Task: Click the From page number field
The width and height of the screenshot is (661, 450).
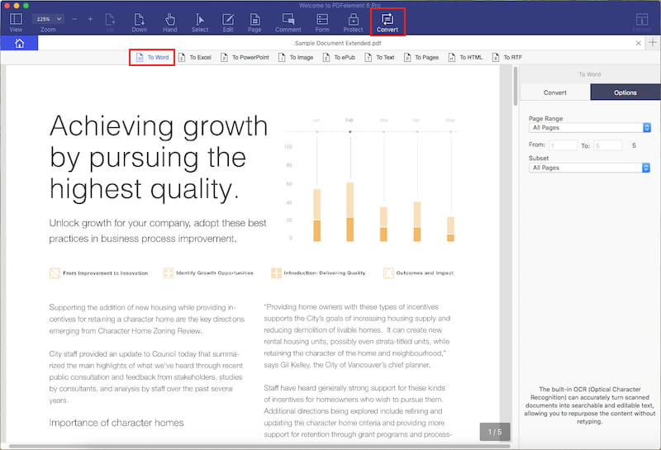Action: (x=563, y=145)
